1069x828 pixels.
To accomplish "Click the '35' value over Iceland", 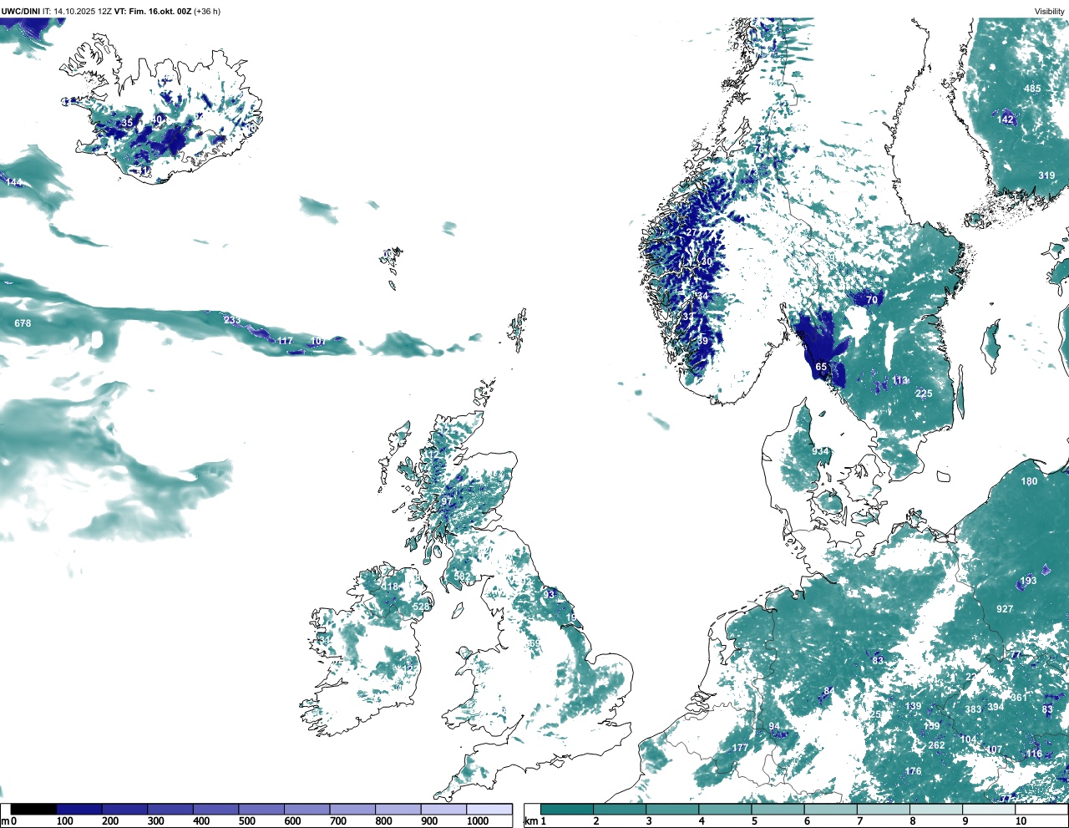I will [127, 123].
